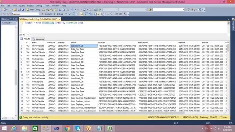Switch output to Results to Text

(x=95, y=14)
